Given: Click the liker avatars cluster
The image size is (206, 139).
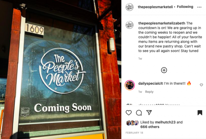Looking at the screenshot, I should (133, 123).
